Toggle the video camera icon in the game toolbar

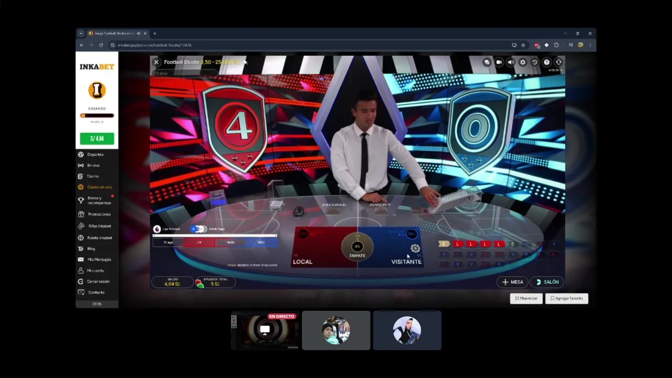[x=499, y=62]
